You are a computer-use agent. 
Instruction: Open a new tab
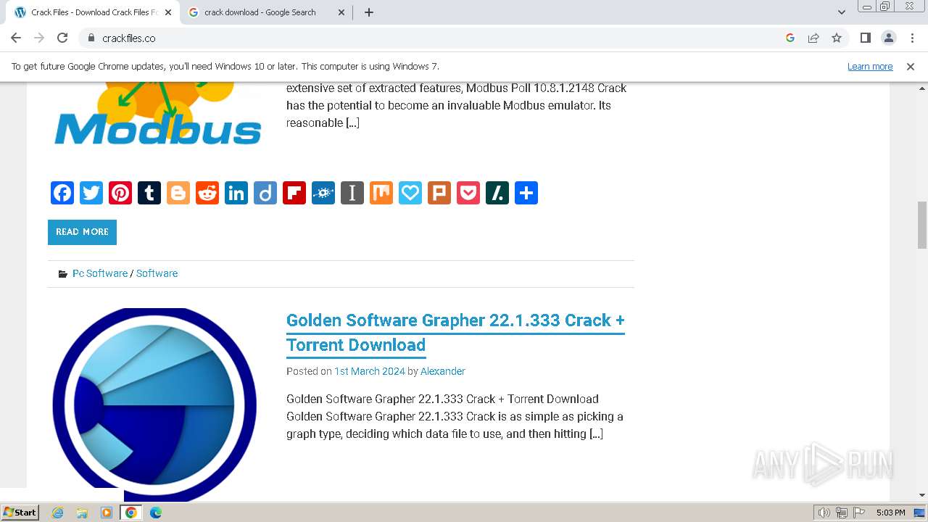(x=369, y=12)
